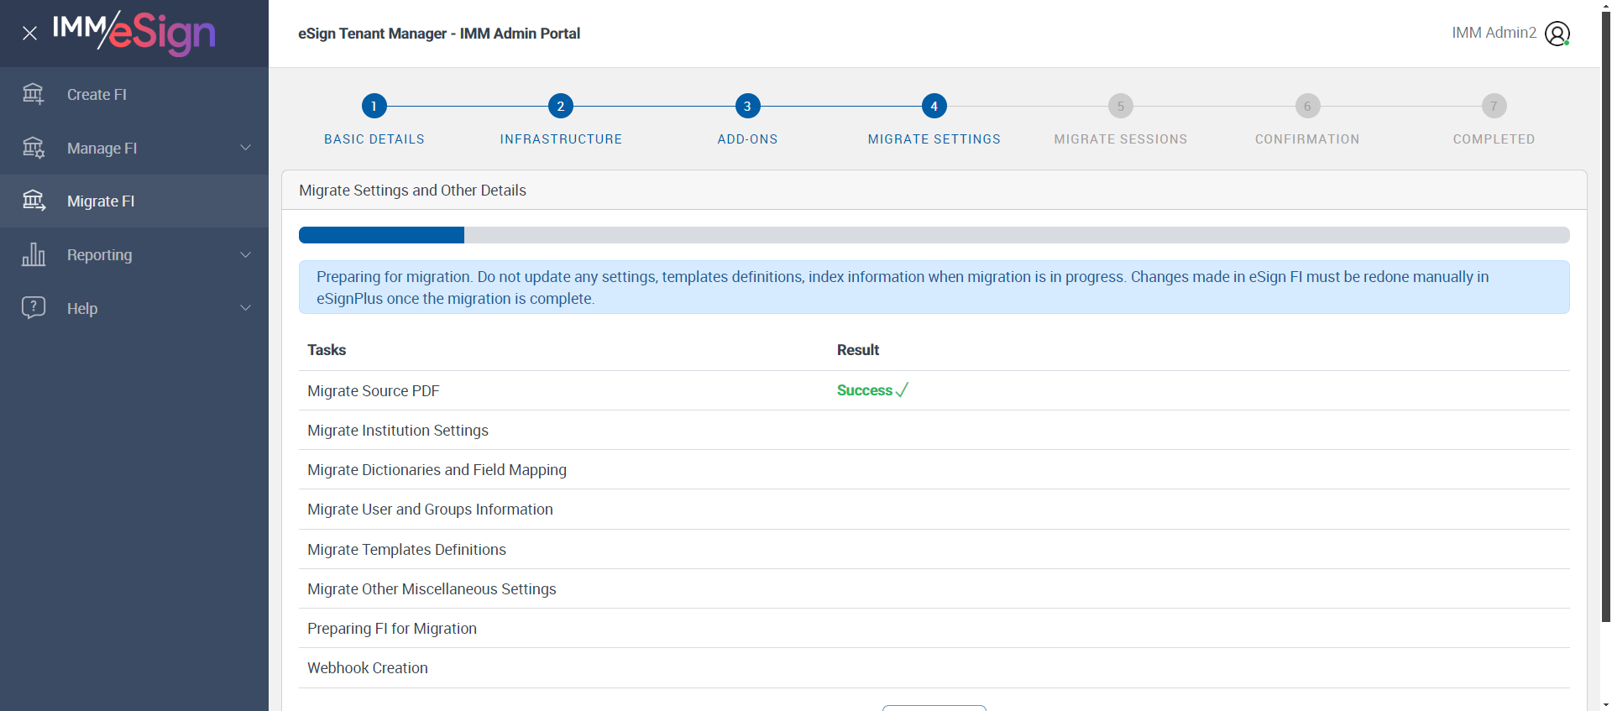This screenshot has height=711, width=1612.
Task: Select the Completed step label
Action: tap(1494, 139)
